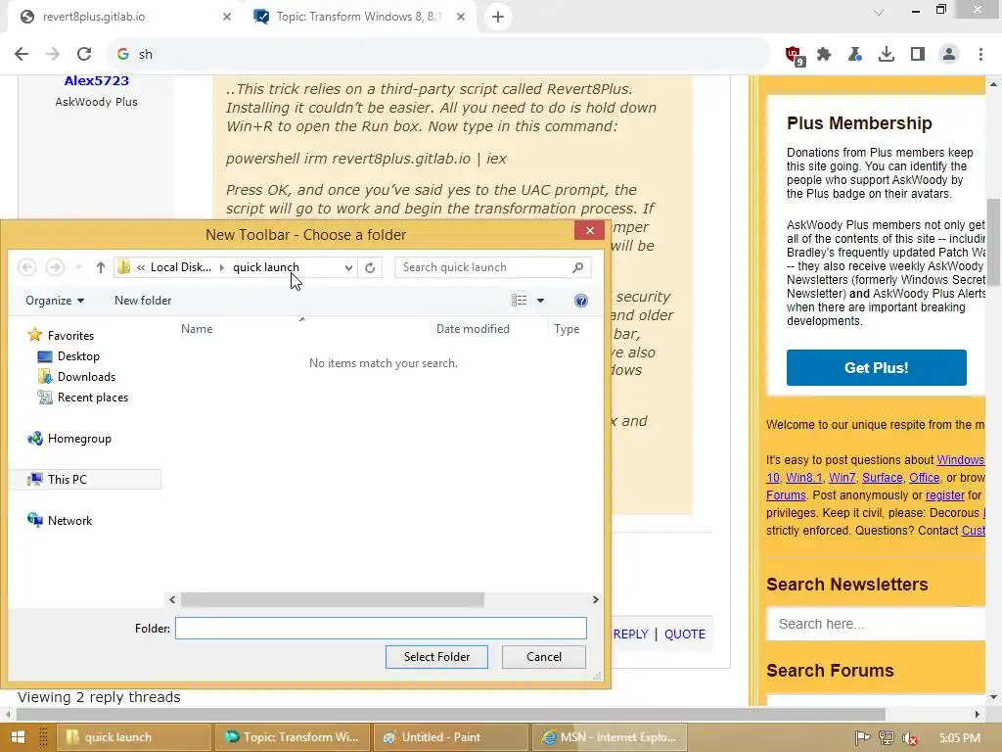Open the Surface forum link
1002x752 pixels.
(x=882, y=478)
